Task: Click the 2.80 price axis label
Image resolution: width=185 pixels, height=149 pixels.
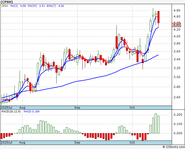Action: click(177, 87)
